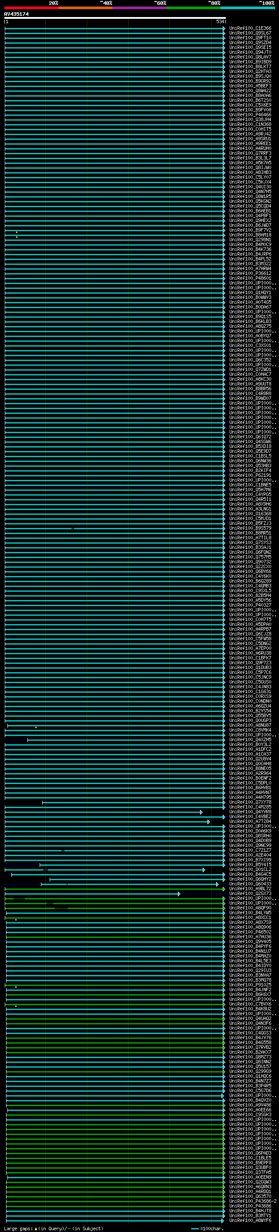Select hit label UniRef100_P46466
279x1232 pixels.
tap(250, 115)
